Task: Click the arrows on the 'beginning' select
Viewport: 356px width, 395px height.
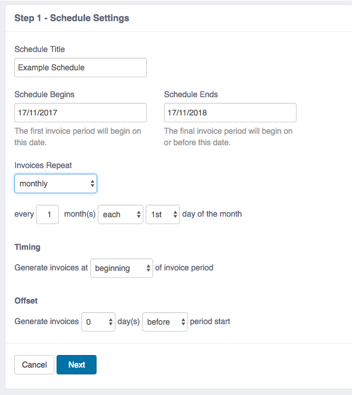Action: click(149, 268)
